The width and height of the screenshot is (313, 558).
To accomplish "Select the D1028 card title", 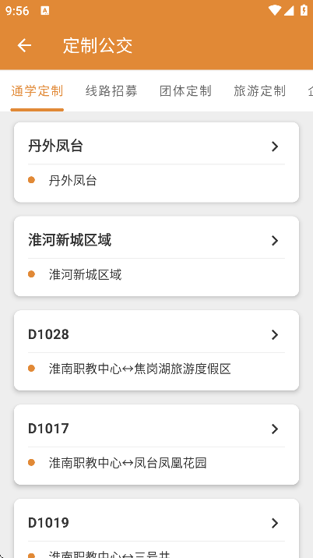I will tap(48, 334).
